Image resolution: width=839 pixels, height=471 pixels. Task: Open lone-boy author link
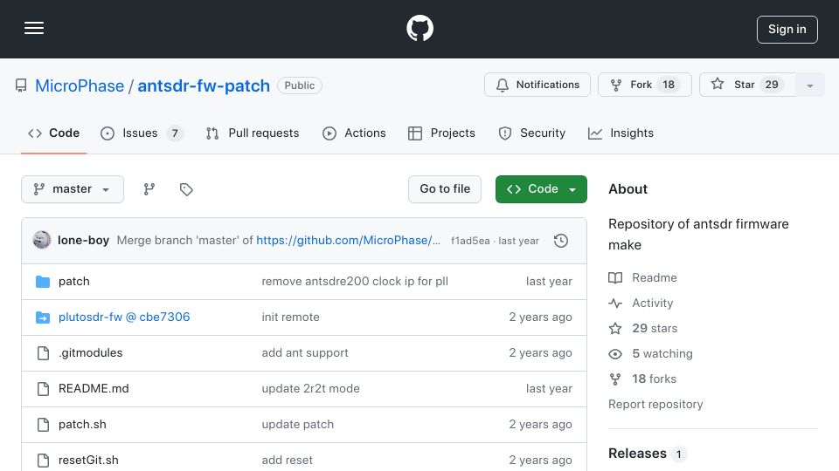click(x=84, y=241)
